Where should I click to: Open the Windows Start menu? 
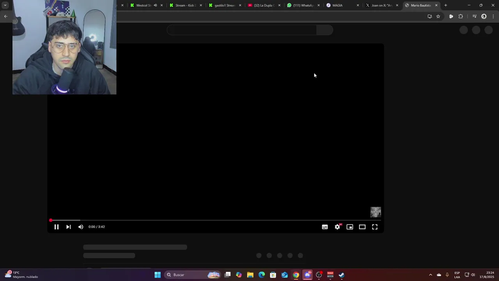pos(157,275)
